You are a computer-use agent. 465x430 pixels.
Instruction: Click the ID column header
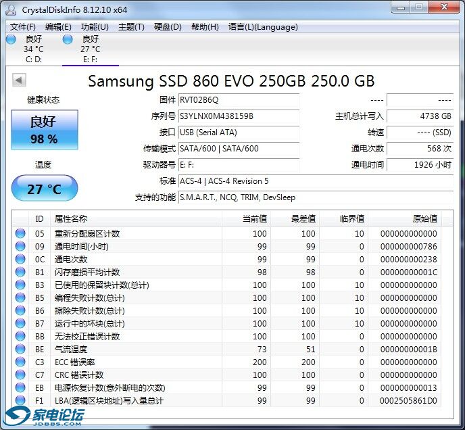point(39,218)
